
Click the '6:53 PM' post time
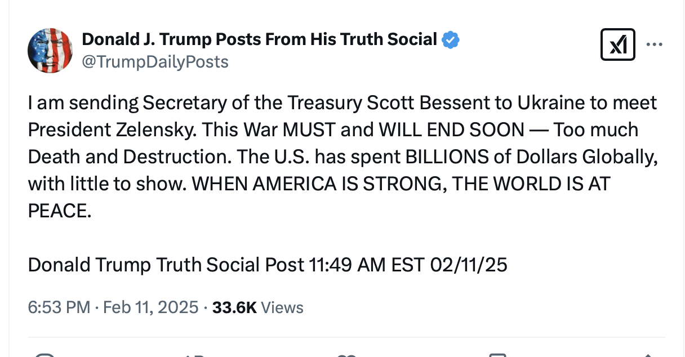pyautogui.click(x=59, y=307)
